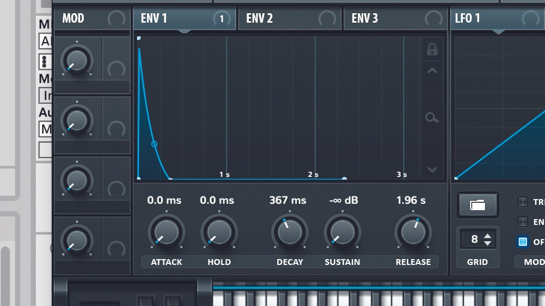Click the attack value 0.0 ms

(164, 201)
